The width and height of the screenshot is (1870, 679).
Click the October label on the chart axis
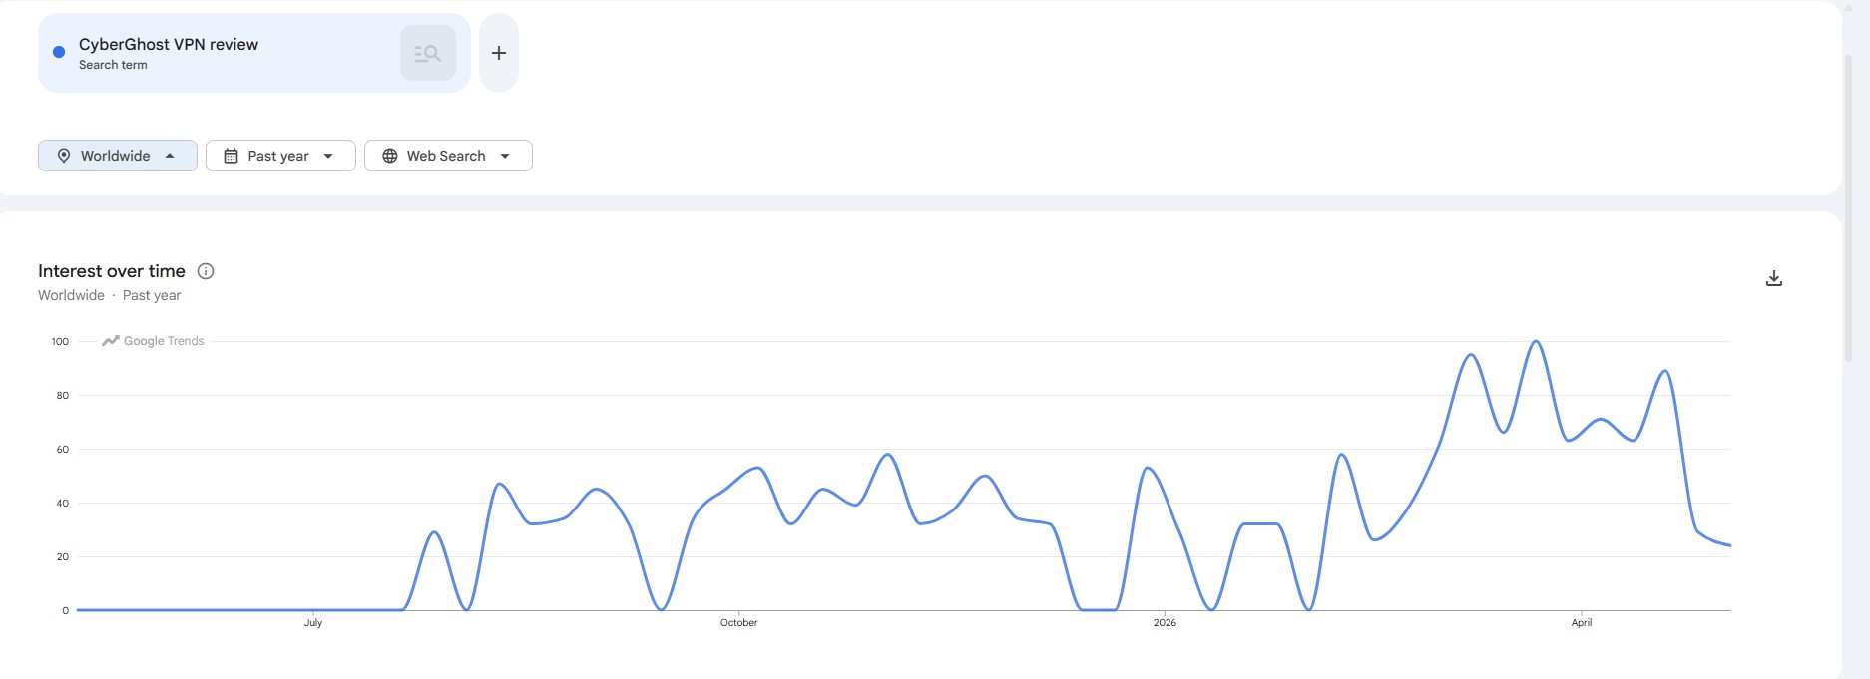coord(738,622)
